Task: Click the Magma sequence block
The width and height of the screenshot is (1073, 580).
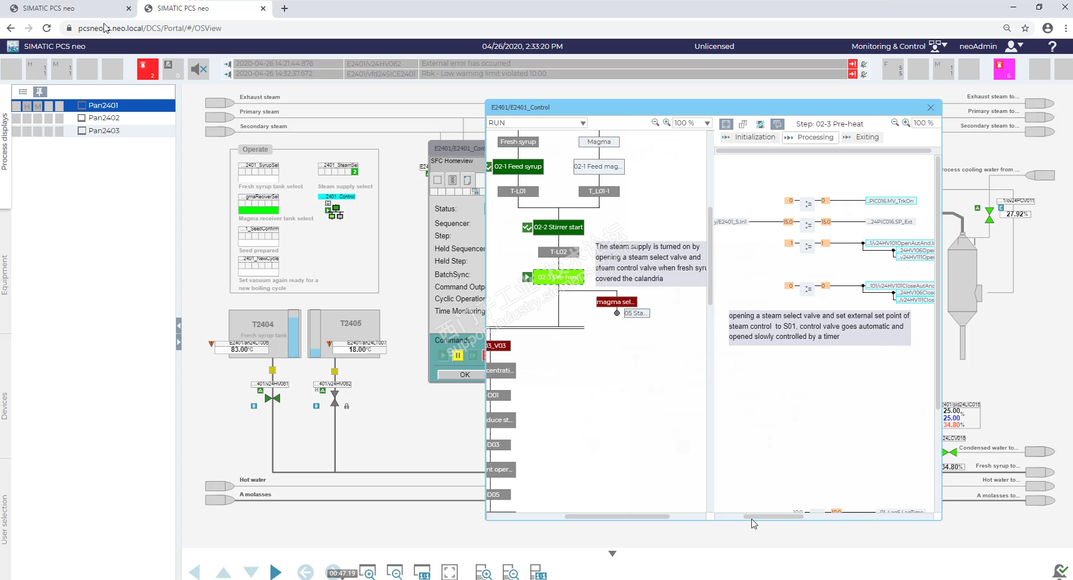Action: pos(599,142)
